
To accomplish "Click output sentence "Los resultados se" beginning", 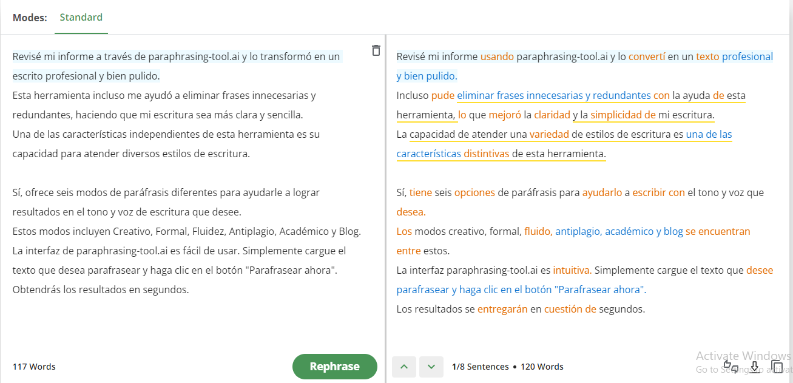I will [436, 309].
